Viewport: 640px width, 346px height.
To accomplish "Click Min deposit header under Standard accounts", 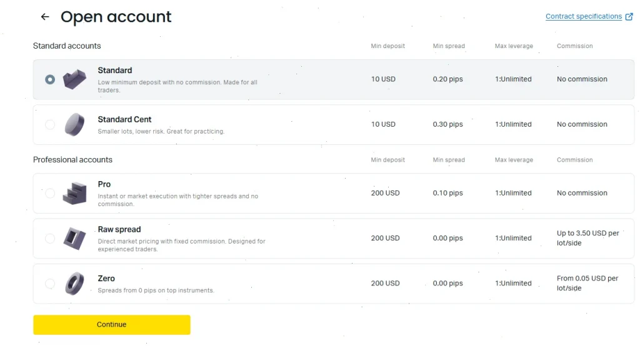I will (x=387, y=46).
